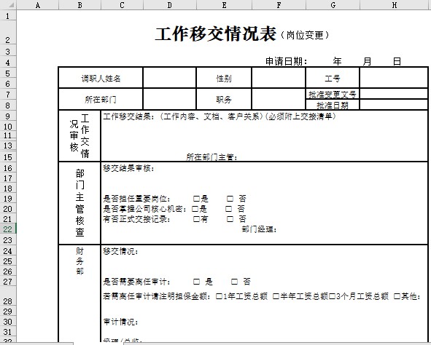The width and height of the screenshot is (431, 345).
Task: Select row 22 header
Action: coord(8,229)
